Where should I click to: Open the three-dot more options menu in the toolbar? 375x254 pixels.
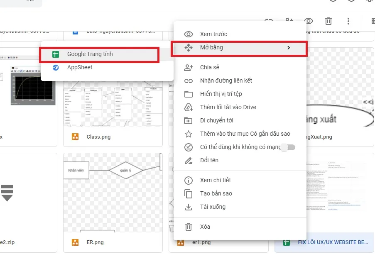tap(348, 21)
